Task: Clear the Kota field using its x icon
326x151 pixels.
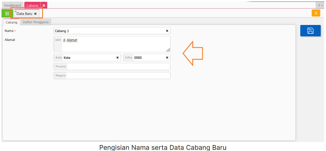Action: pos(117,58)
